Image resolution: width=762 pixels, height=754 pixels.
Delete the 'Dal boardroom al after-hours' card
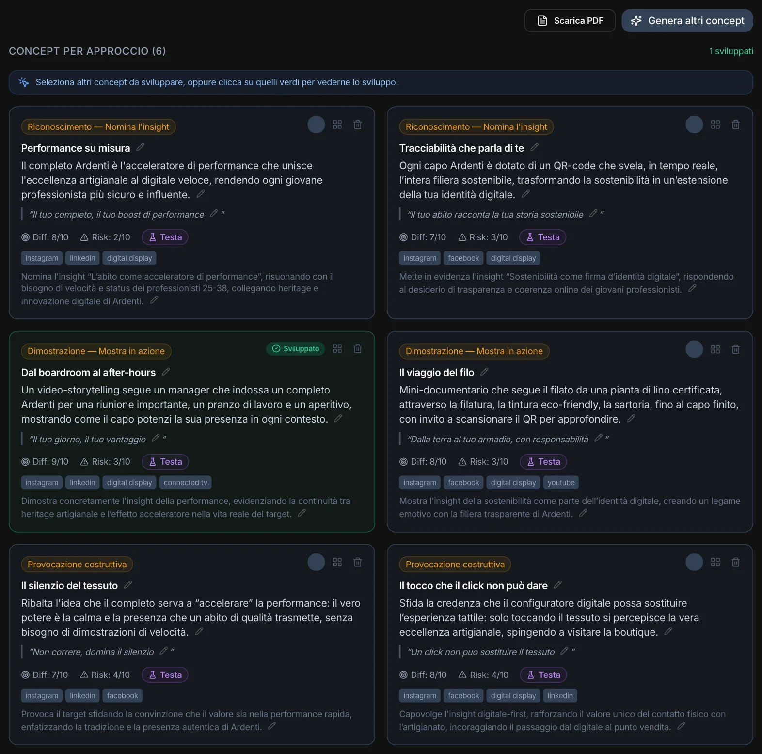tap(358, 348)
